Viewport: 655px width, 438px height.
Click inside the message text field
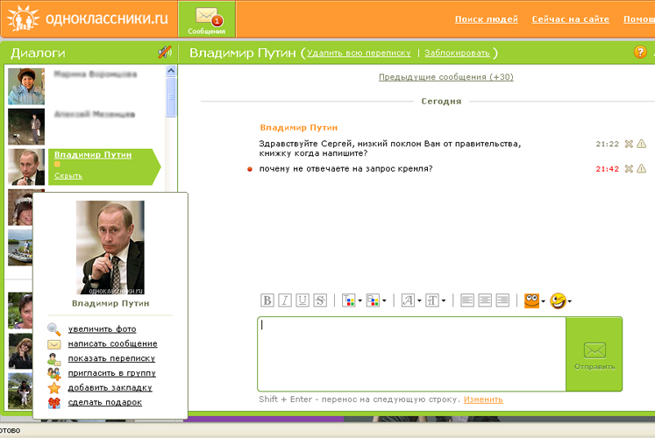(410, 353)
